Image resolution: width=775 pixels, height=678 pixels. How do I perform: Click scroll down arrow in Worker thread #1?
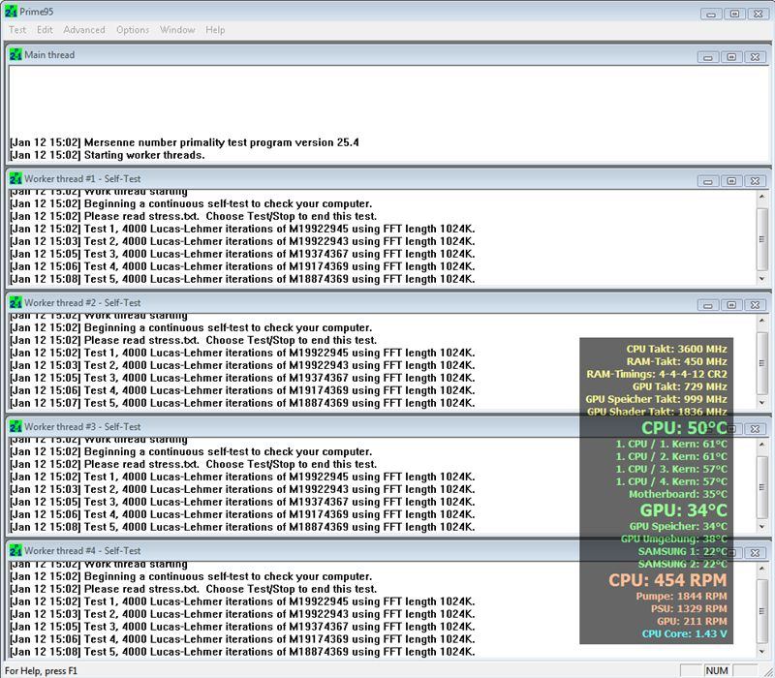pyautogui.click(x=762, y=279)
